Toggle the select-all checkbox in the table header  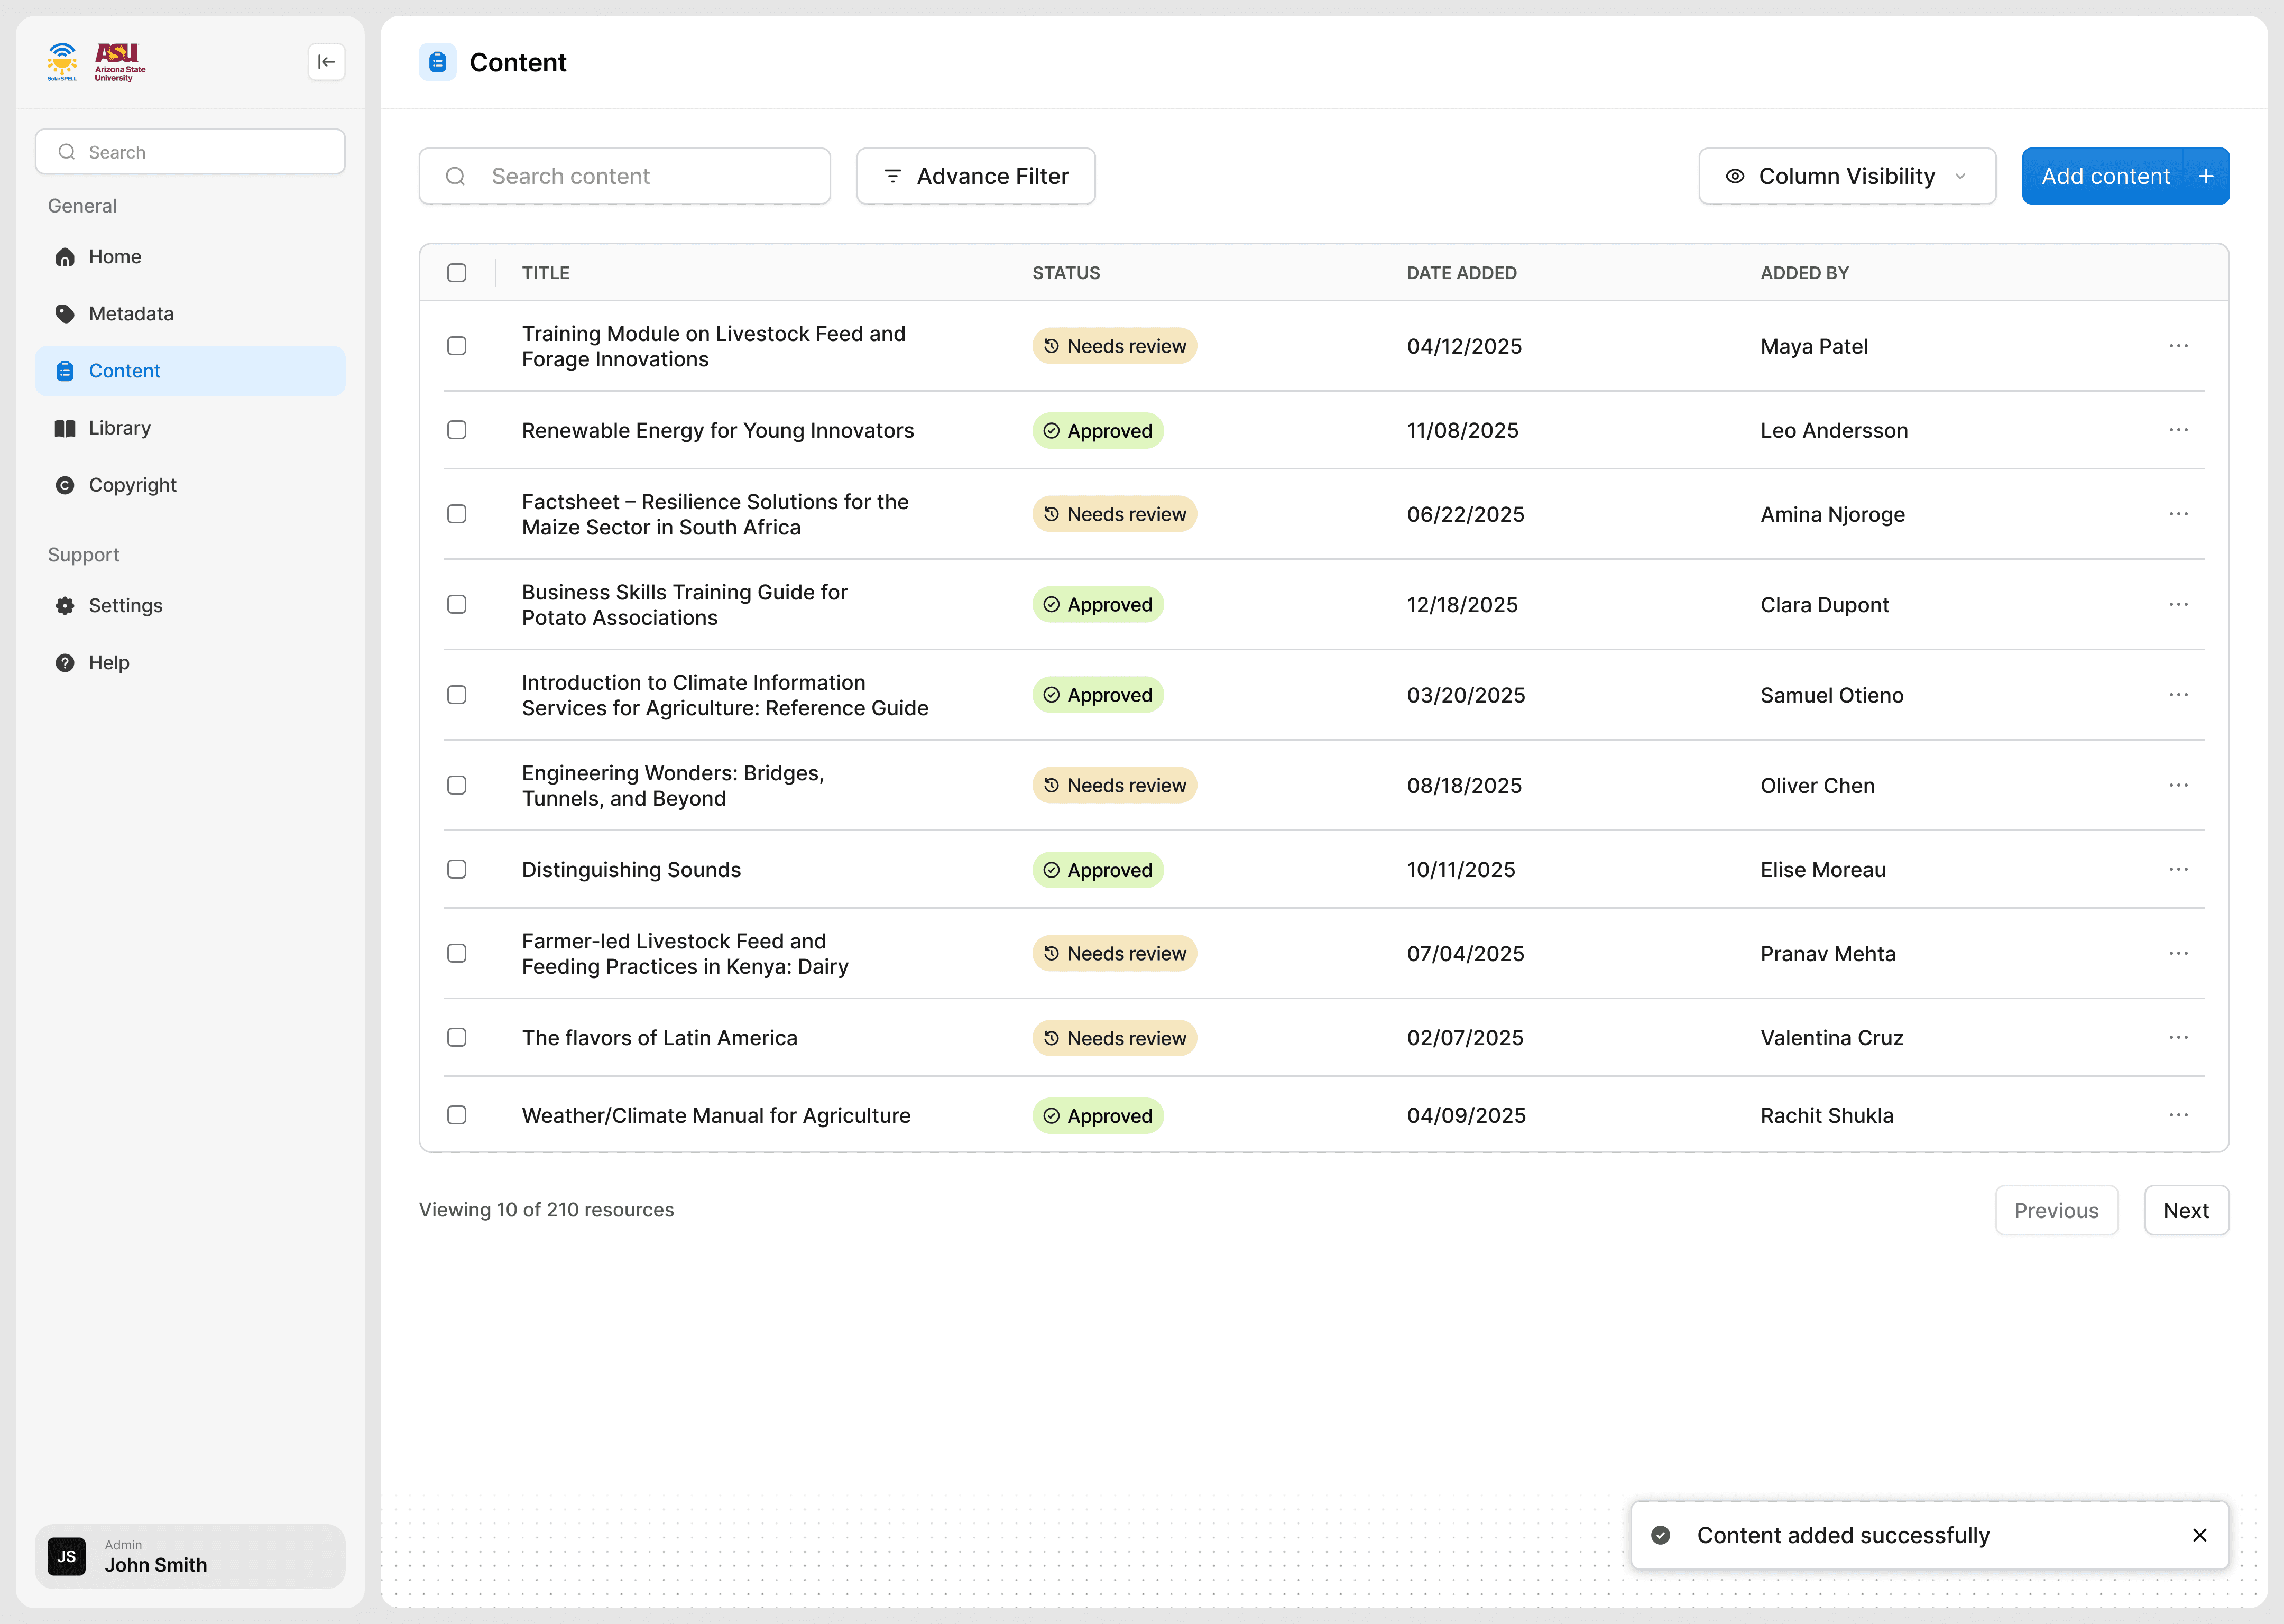457,273
